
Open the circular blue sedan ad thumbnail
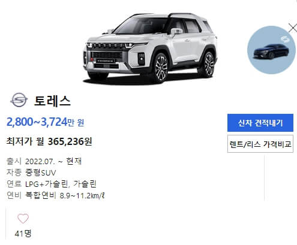point(271,50)
